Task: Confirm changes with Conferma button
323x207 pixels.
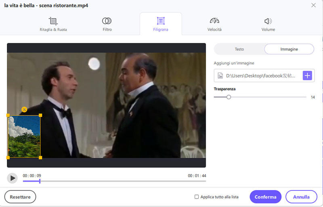Action: (266, 197)
